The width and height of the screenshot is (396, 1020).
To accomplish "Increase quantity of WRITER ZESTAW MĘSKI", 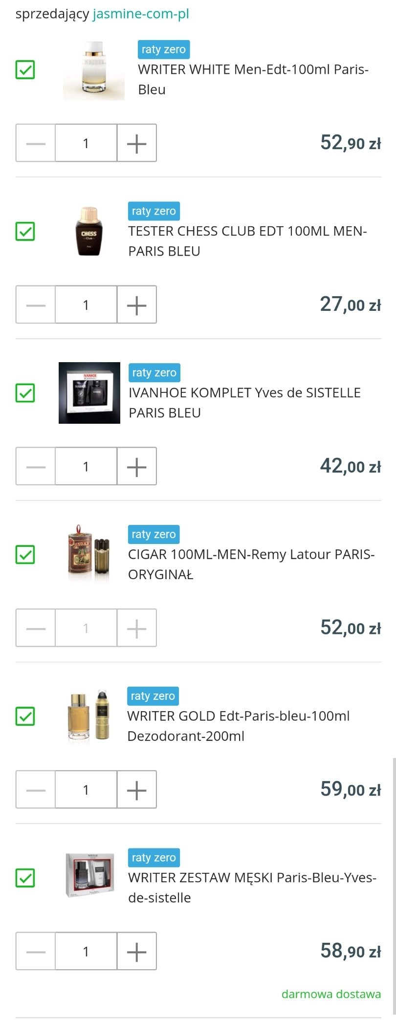I will pyautogui.click(x=136, y=952).
